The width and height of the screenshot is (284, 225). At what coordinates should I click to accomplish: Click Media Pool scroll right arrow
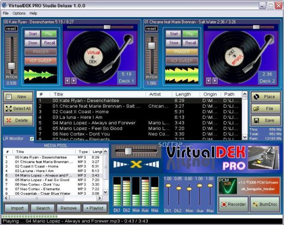coord(100,198)
